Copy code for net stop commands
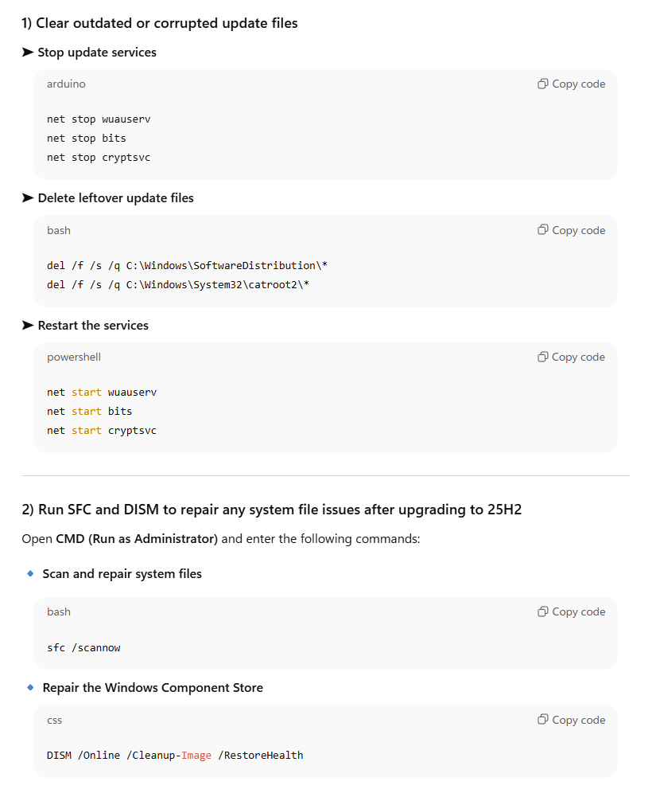652x797 pixels. [x=571, y=84]
